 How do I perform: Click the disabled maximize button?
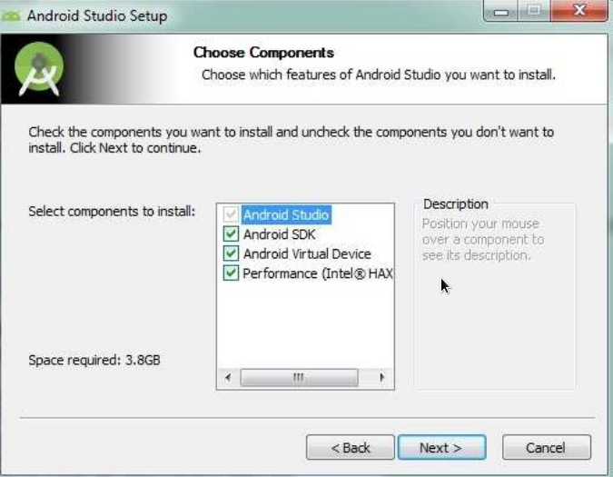coord(534,11)
